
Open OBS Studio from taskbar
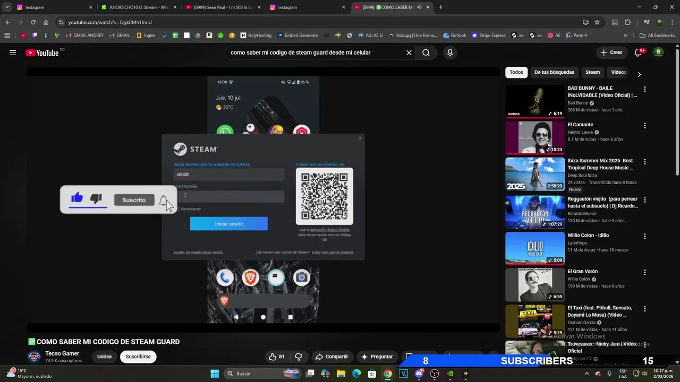click(x=435, y=374)
